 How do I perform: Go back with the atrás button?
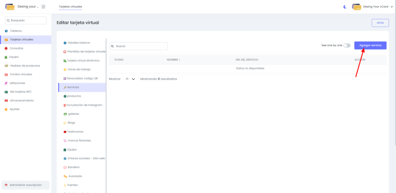click(x=380, y=23)
